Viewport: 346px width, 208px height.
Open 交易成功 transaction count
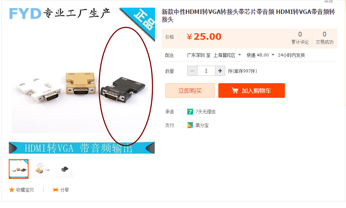tap(324, 38)
